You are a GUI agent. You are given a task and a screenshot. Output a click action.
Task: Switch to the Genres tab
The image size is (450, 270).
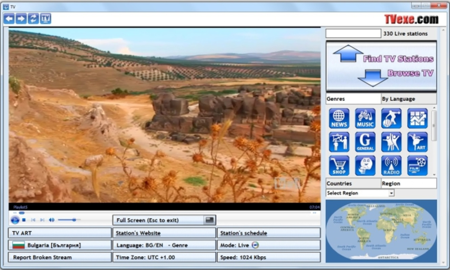tap(353, 99)
